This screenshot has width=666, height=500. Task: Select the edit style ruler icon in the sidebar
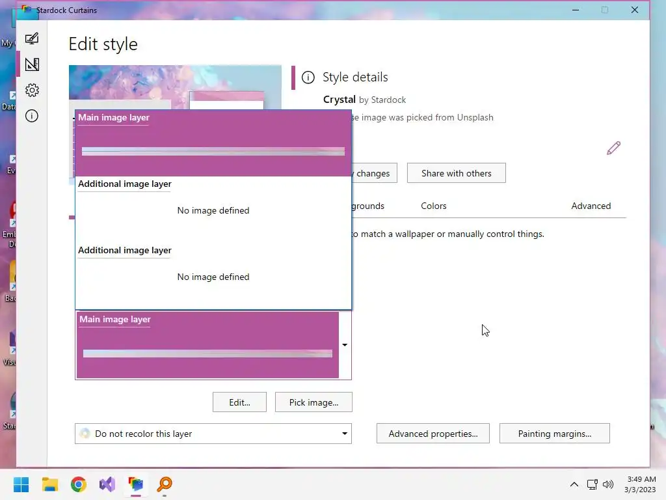point(32,64)
